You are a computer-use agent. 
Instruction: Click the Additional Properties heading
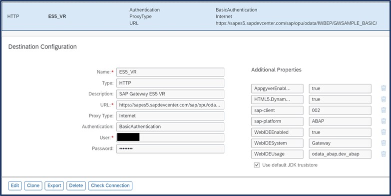tap(276, 69)
